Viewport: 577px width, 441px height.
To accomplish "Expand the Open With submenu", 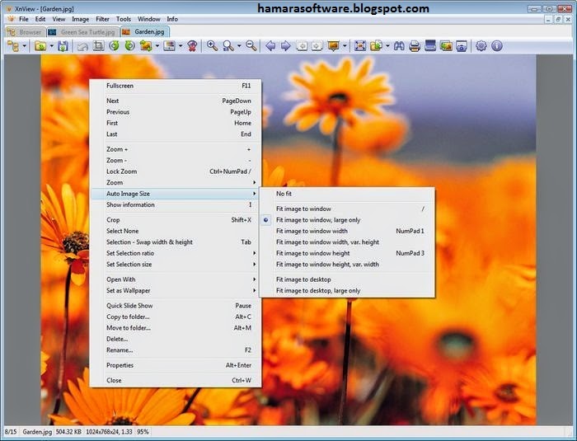I will click(176, 279).
